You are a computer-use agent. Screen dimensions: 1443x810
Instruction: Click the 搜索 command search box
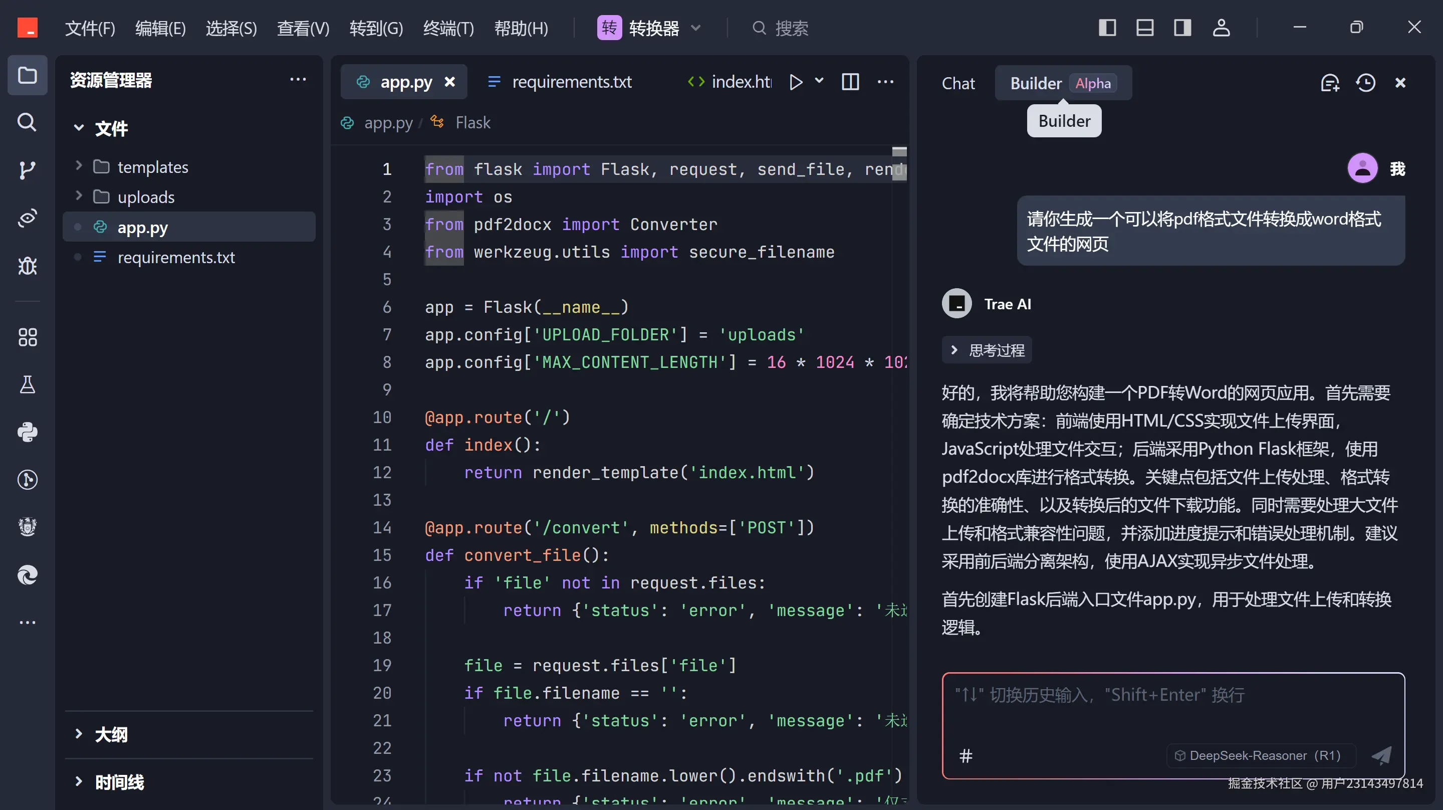[x=781, y=28]
